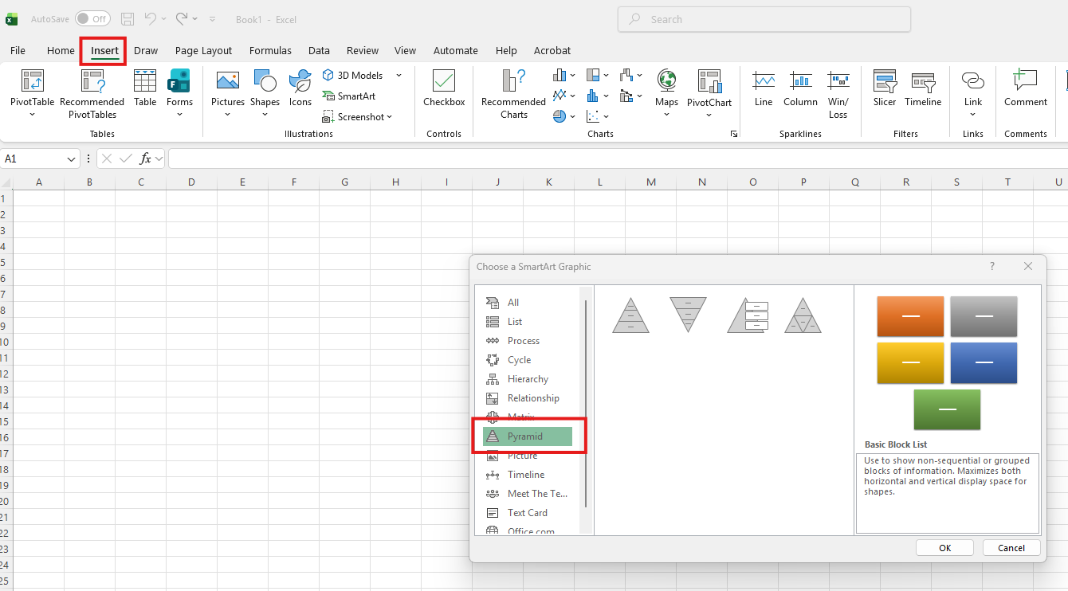
Task: Switch to the Home tab
Action: coord(61,50)
